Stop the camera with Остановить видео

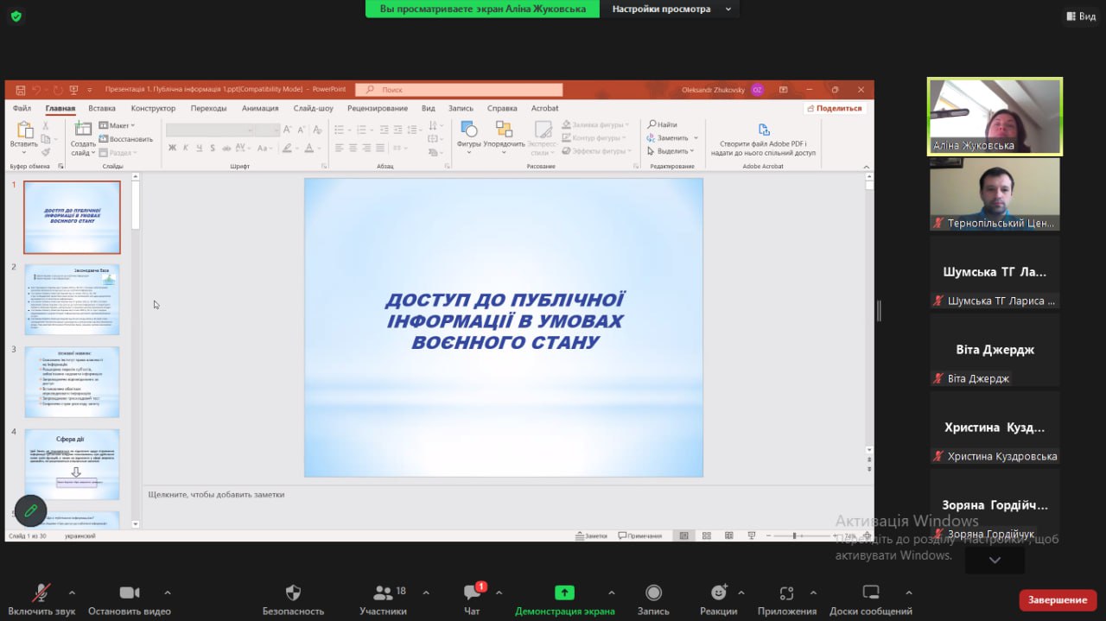point(129,599)
